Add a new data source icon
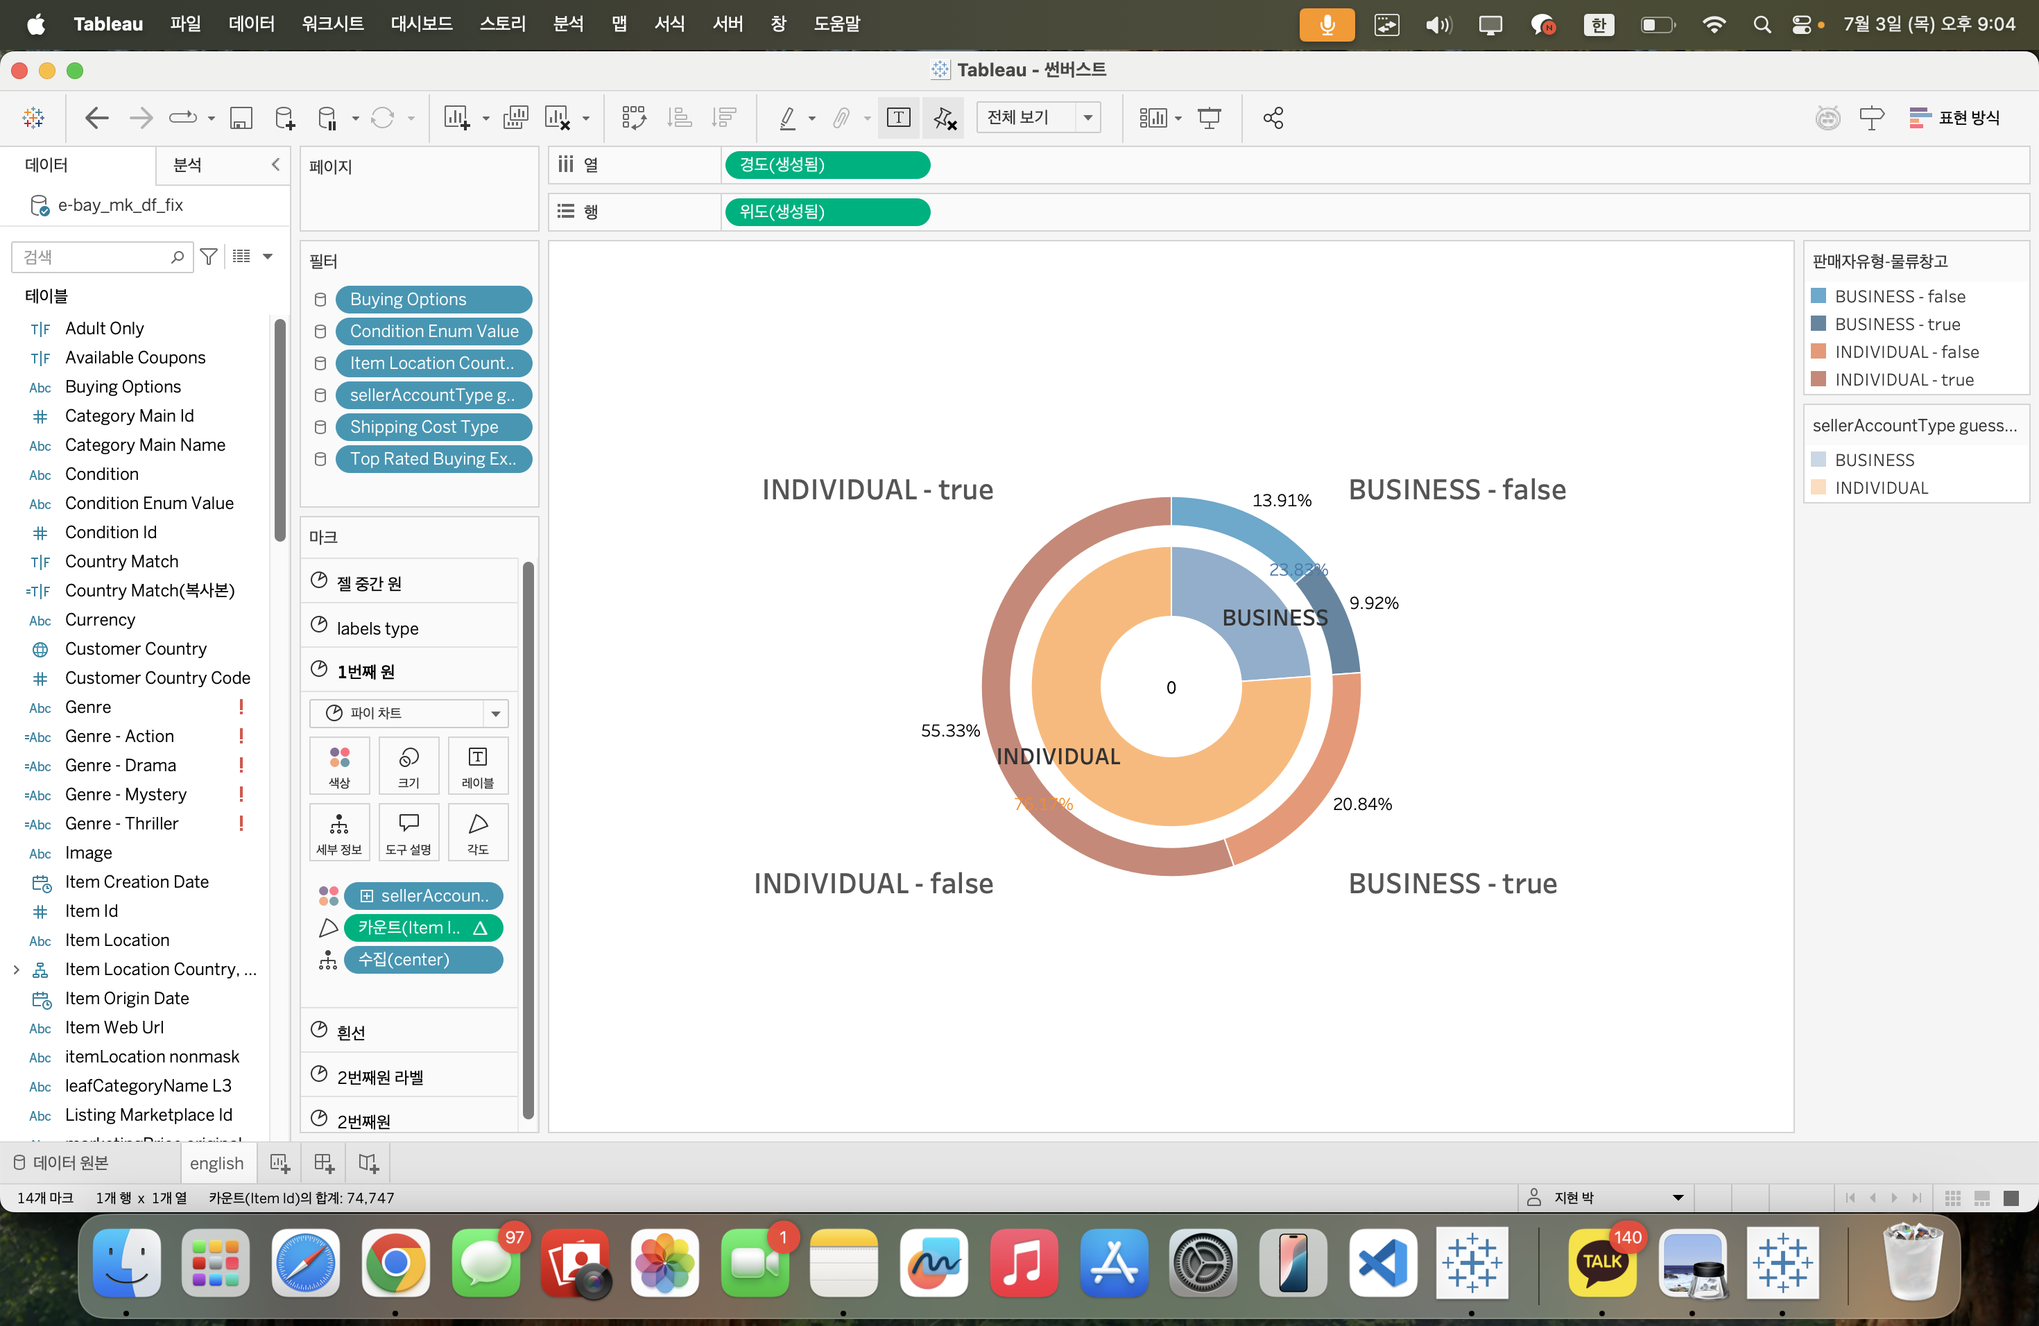2039x1326 pixels. coord(284,117)
